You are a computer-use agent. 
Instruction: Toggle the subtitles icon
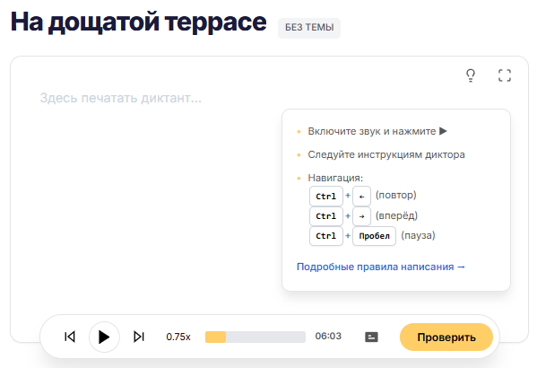click(x=371, y=337)
